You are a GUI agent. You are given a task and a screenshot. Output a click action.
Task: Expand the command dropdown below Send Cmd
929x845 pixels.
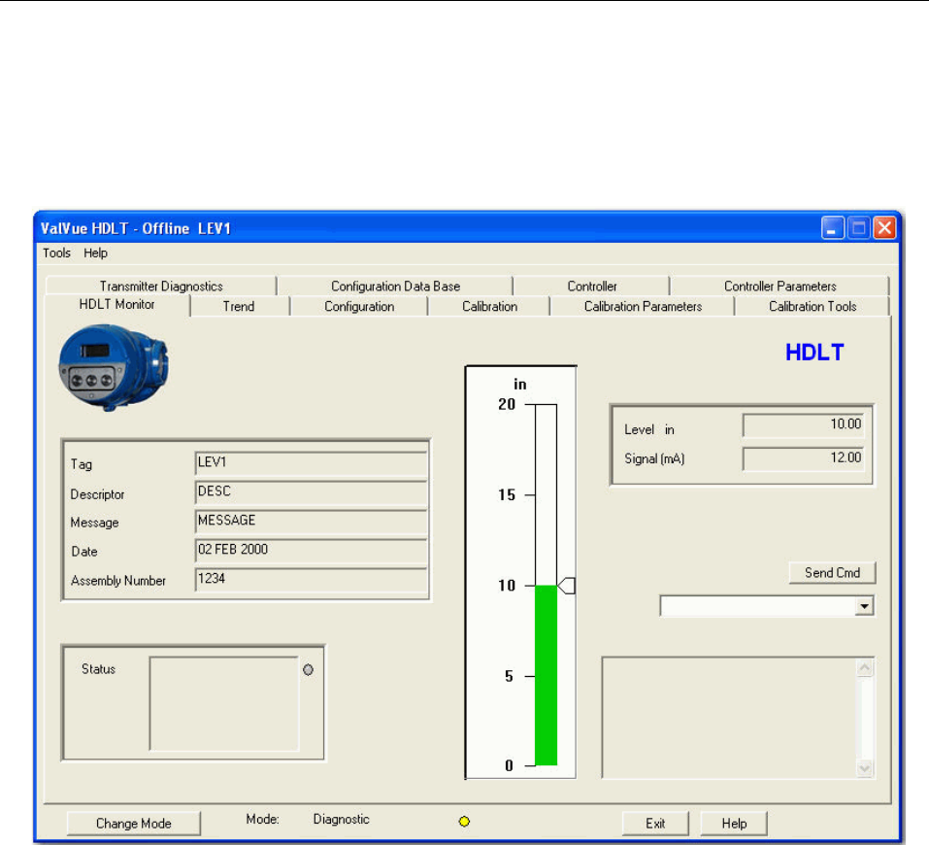pos(864,606)
